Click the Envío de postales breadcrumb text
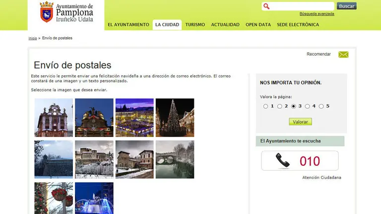 coord(57,38)
